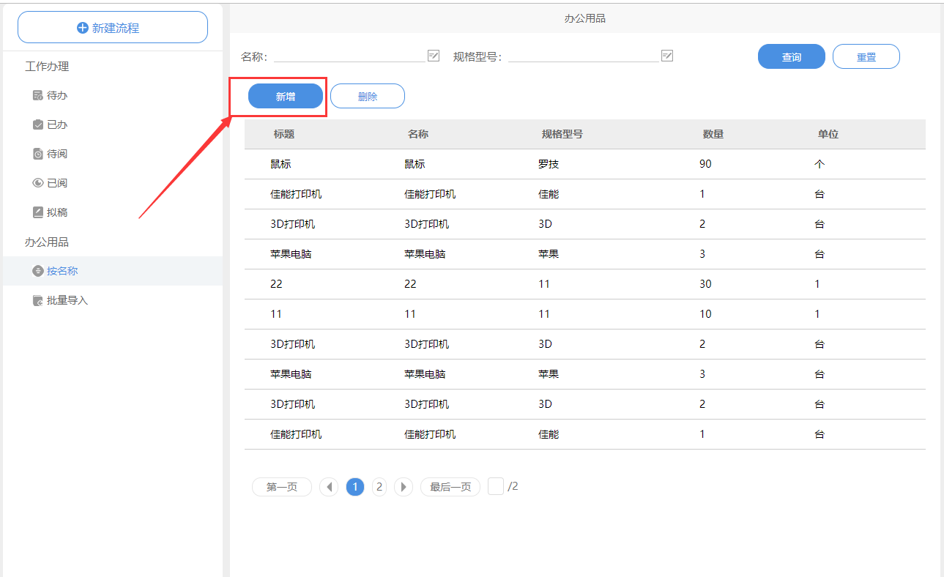Screen dimensions: 944x577
Task: Click the plus icon in 新建流程
Action: click(83, 28)
